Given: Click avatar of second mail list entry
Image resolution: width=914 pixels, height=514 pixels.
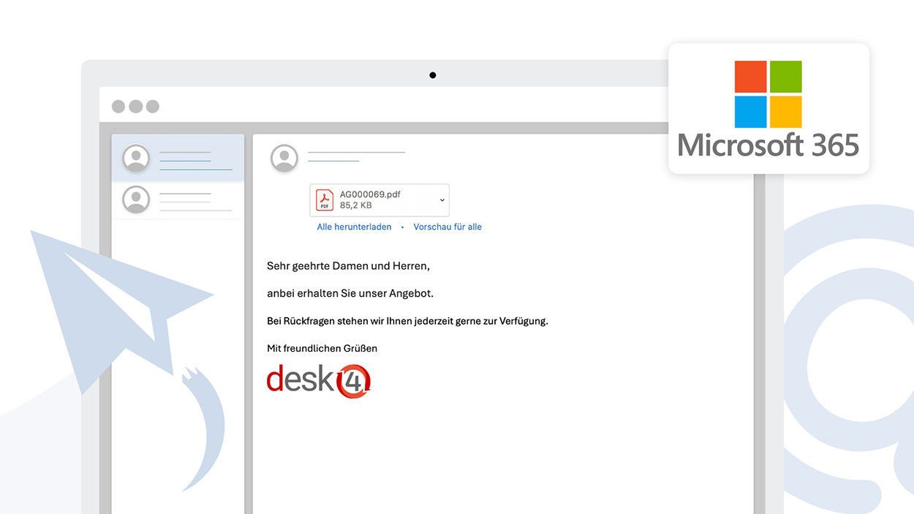Looking at the screenshot, I should point(136,199).
